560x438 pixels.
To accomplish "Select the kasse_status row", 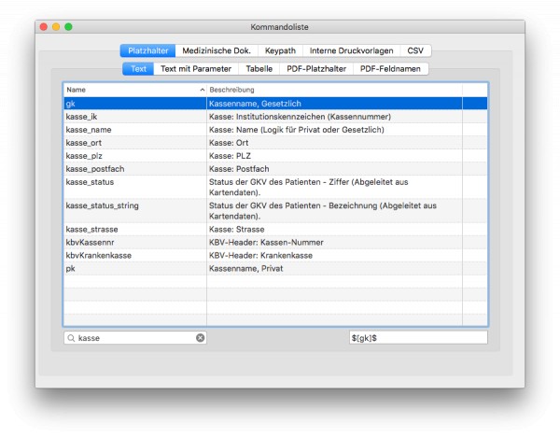I will click(275, 187).
